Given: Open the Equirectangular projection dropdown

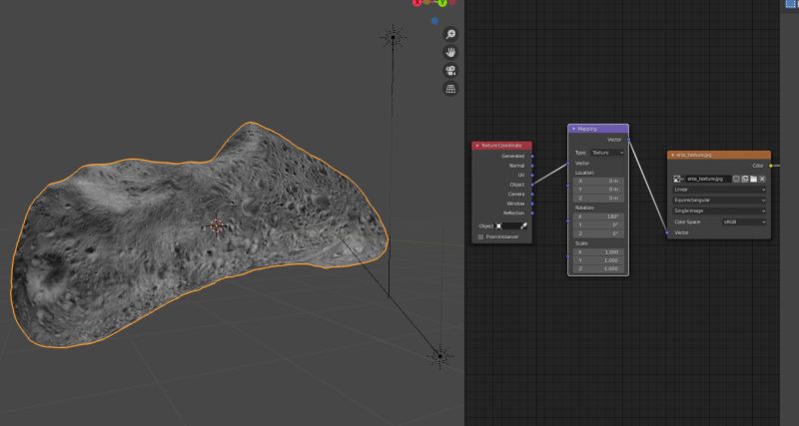Looking at the screenshot, I should tap(719, 200).
